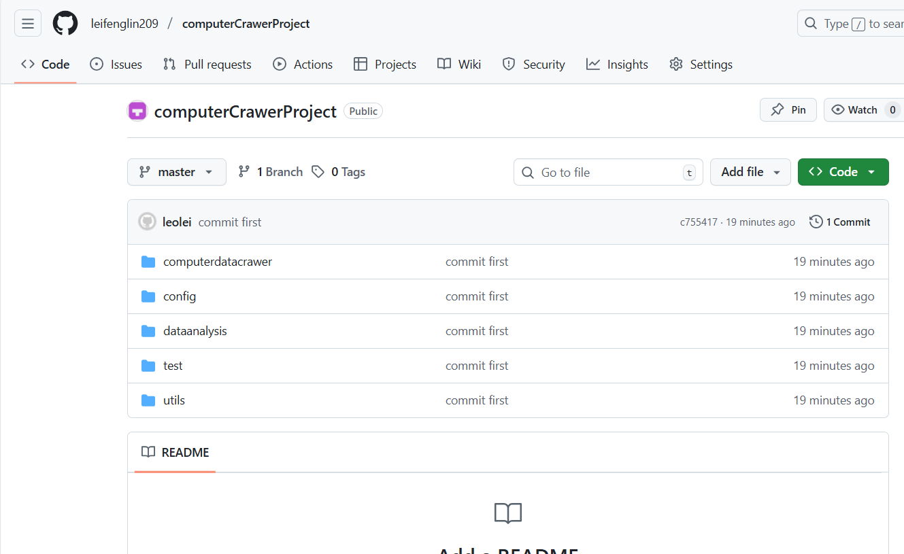Open repository Settings tab
904x554 pixels.
[701, 65]
